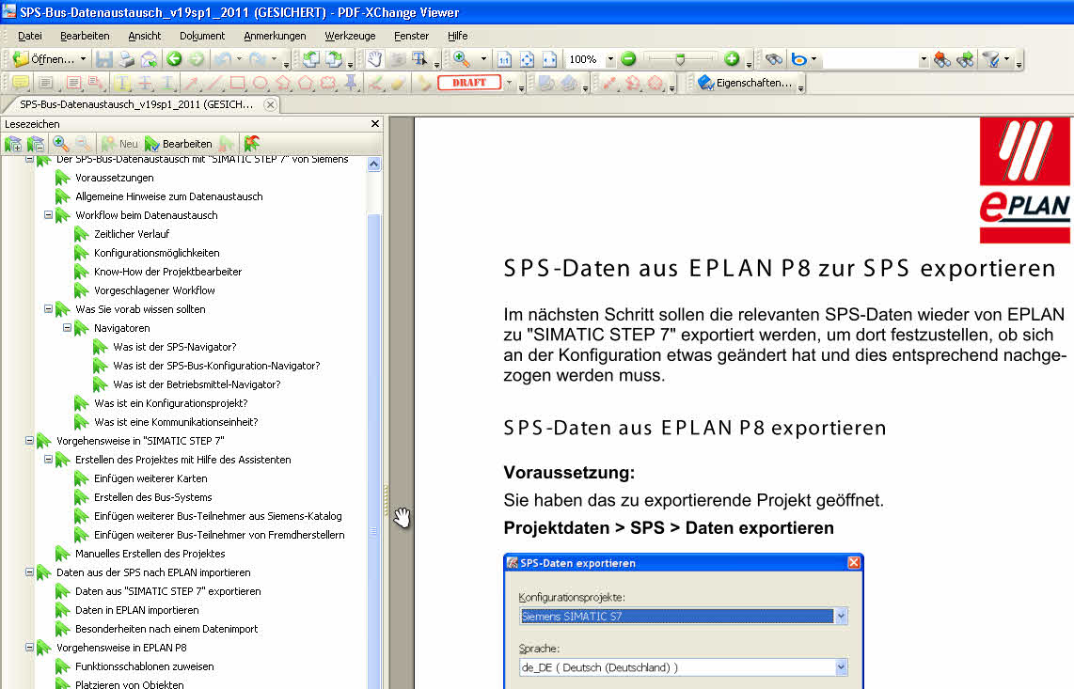Open the Bearbeiten menu
Viewport: 1074px width, 689px height.
pyautogui.click(x=85, y=36)
